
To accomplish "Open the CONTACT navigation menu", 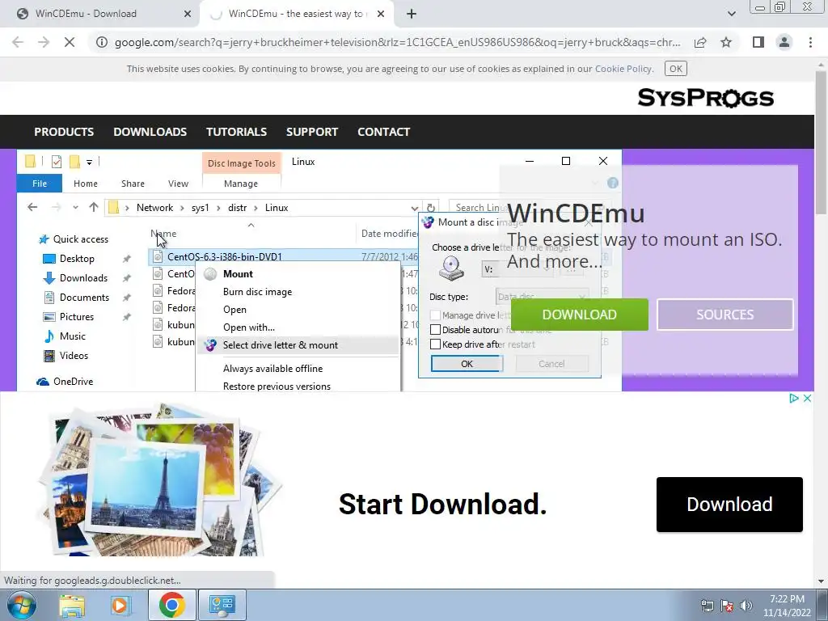I will 383,132.
